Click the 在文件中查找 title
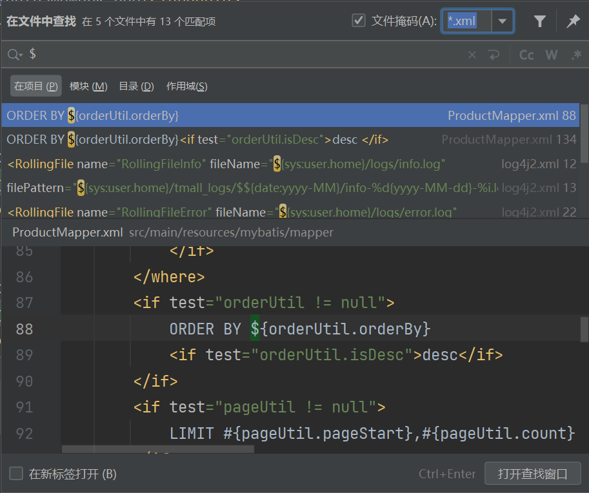The width and height of the screenshot is (589, 493). tap(41, 21)
